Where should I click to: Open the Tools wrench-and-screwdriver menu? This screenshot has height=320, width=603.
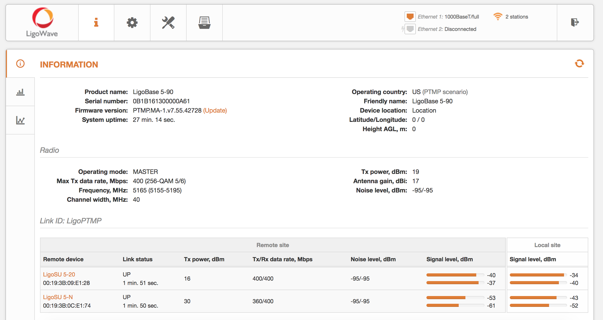click(168, 23)
